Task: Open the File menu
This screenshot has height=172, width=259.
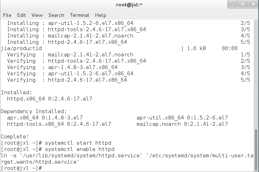Action: (7, 15)
